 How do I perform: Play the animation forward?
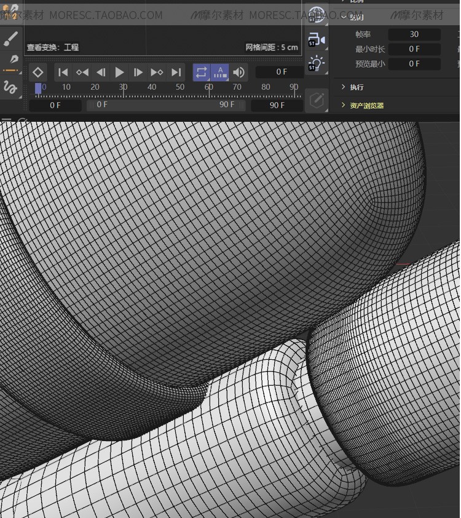pos(119,73)
